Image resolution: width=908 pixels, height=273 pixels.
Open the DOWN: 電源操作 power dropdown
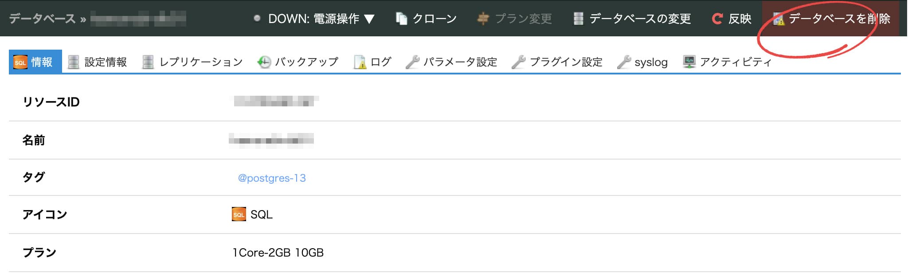click(314, 19)
